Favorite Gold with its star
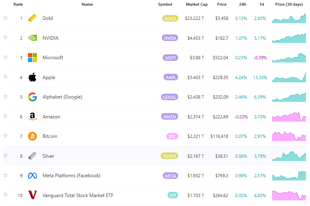This screenshot has height=206, width=310. point(6,18)
